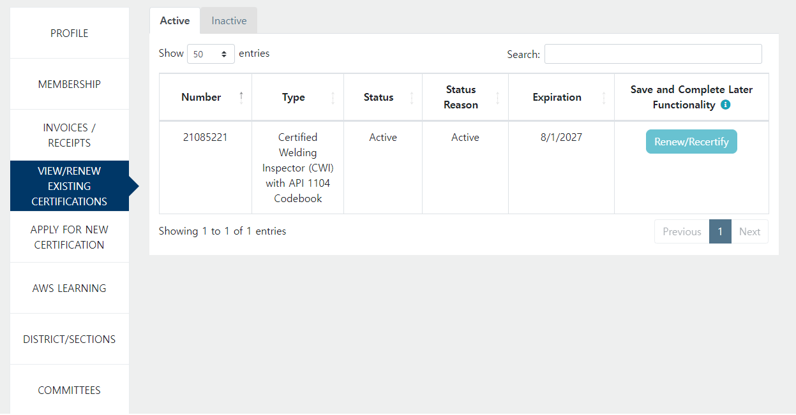Open the Committees section
This screenshot has width=796, height=415.
[70, 390]
